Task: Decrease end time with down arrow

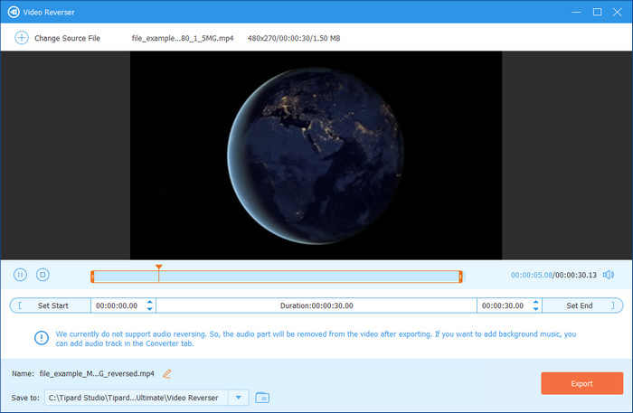Action: (535, 309)
